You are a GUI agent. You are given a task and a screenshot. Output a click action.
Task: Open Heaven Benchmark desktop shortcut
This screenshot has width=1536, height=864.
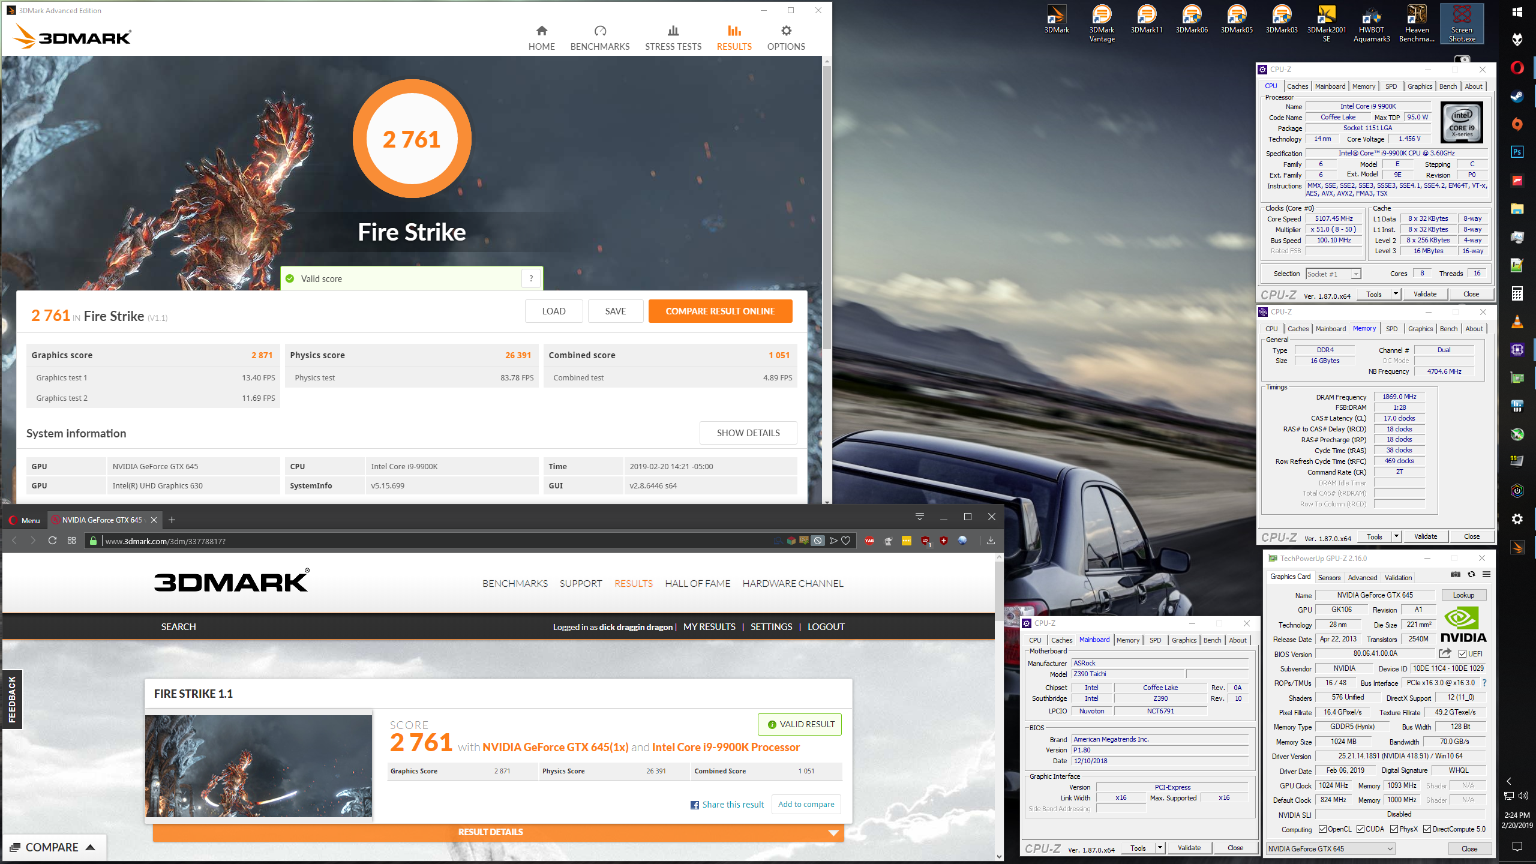(x=1417, y=24)
